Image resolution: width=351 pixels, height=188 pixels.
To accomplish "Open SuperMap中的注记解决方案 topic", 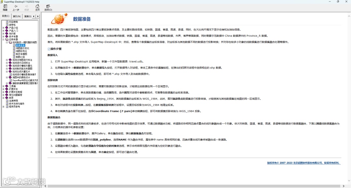I will (x=25, y=80).
